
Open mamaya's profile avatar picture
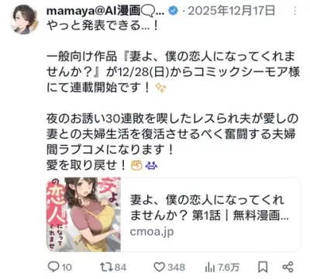pyautogui.click(x=25, y=19)
